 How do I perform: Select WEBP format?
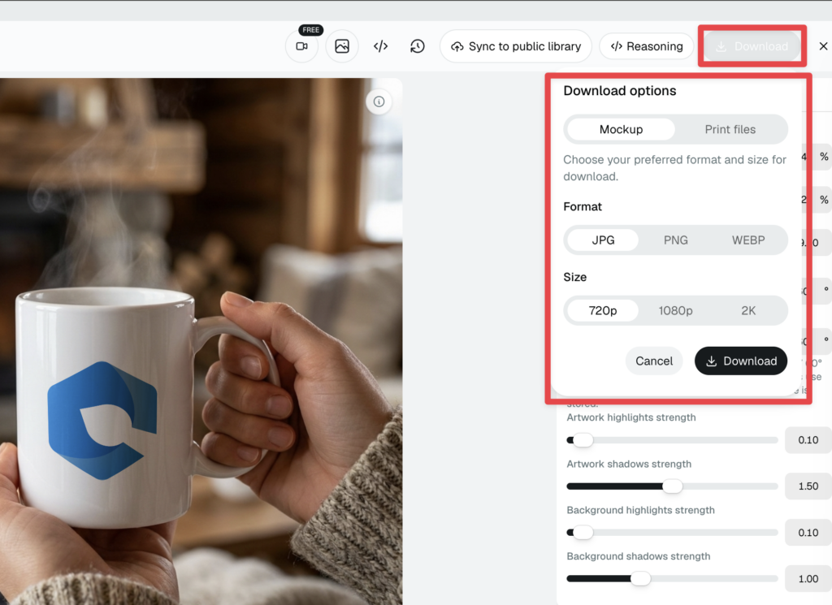coord(748,240)
